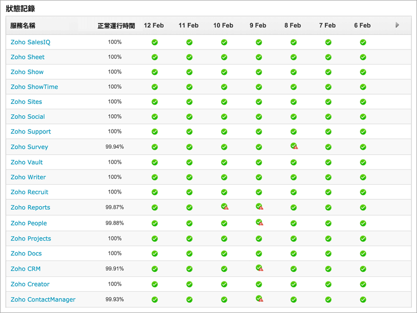
Task: Click the 6 Feb column header
Action: [362, 25]
